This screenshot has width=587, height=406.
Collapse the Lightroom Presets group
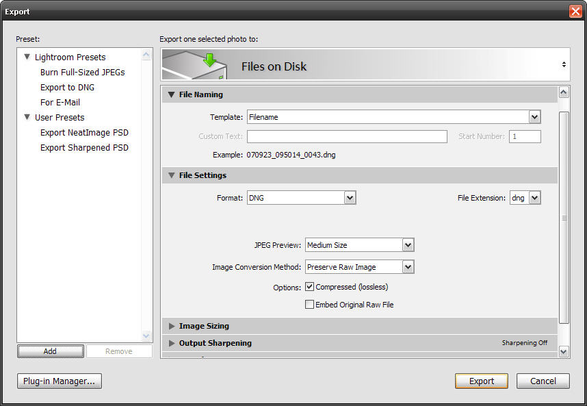click(27, 57)
